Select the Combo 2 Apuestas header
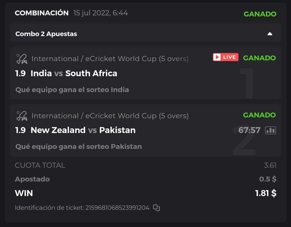This screenshot has width=291, height=227. (46, 34)
